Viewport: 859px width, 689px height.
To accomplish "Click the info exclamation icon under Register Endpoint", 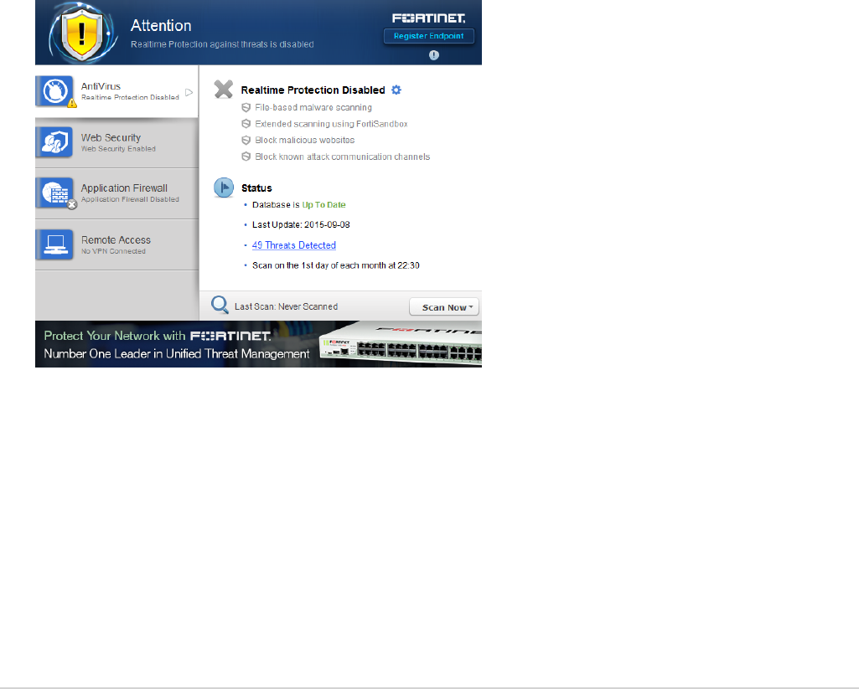I will pyautogui.click(x=434, y=54).
